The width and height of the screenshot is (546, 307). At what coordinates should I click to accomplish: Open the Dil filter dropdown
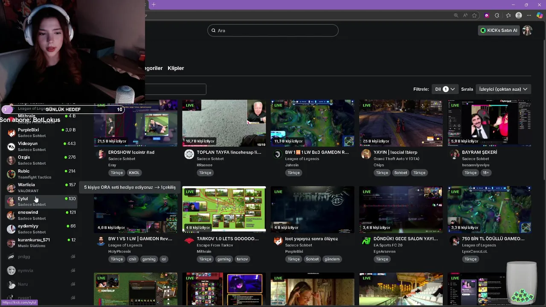(x=445, y=89)
